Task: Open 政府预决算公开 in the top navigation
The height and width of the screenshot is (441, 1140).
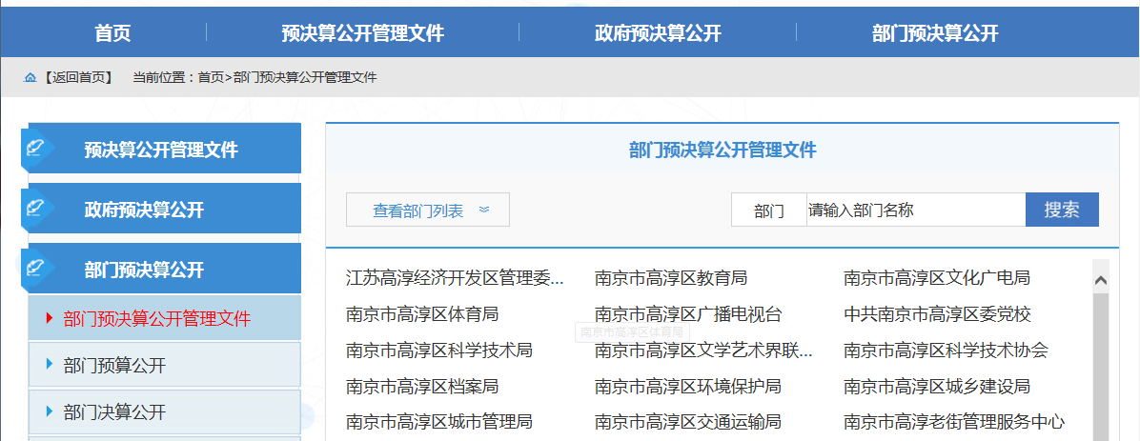Action: (x=658, y=33)
